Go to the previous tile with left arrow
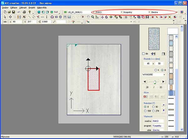The width and height of the screenshot is (188, 139). click(x=145, y=82)
